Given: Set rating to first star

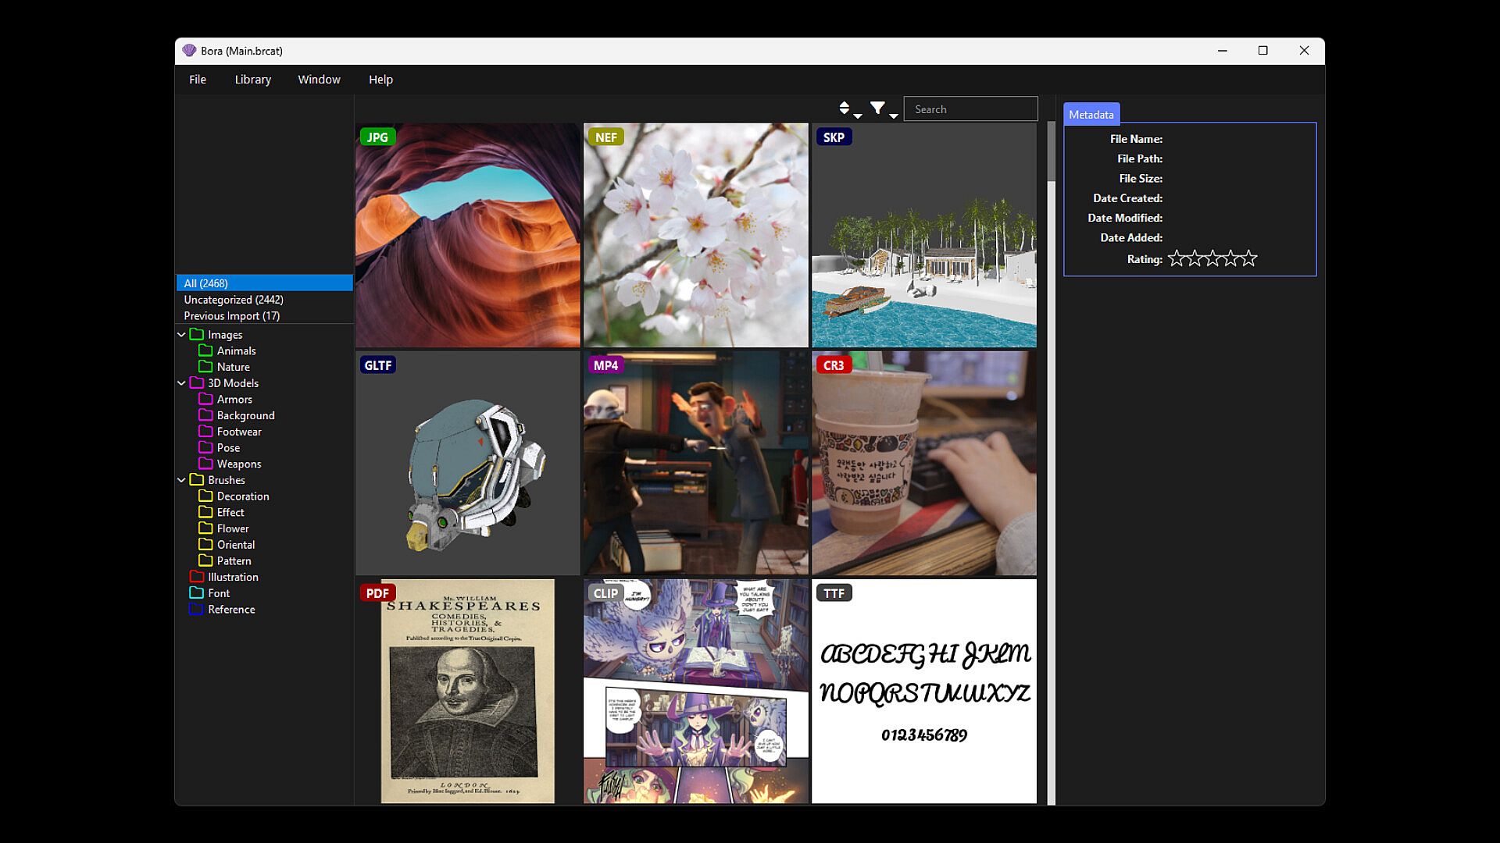Looking at the screenshot, I should click(x=1177, y=259).
